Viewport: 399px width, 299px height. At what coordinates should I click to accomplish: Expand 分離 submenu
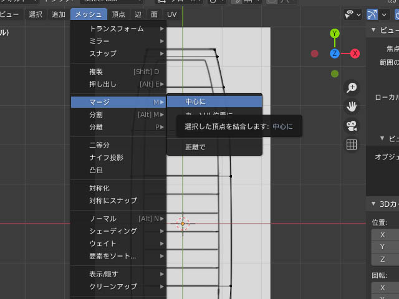point(118,127)
